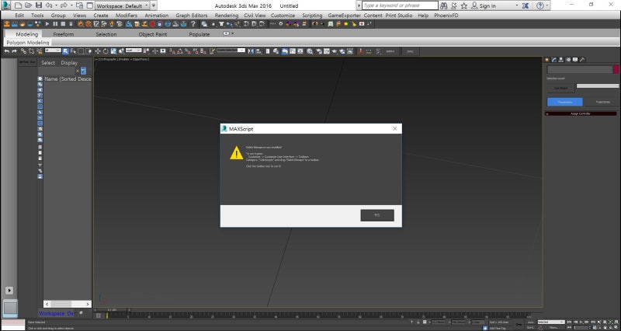Expand the Assign Controller rollout
621x331 pixels.
tap(581, 113)
